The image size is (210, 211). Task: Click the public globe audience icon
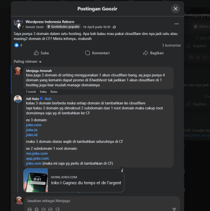(114, 27)
